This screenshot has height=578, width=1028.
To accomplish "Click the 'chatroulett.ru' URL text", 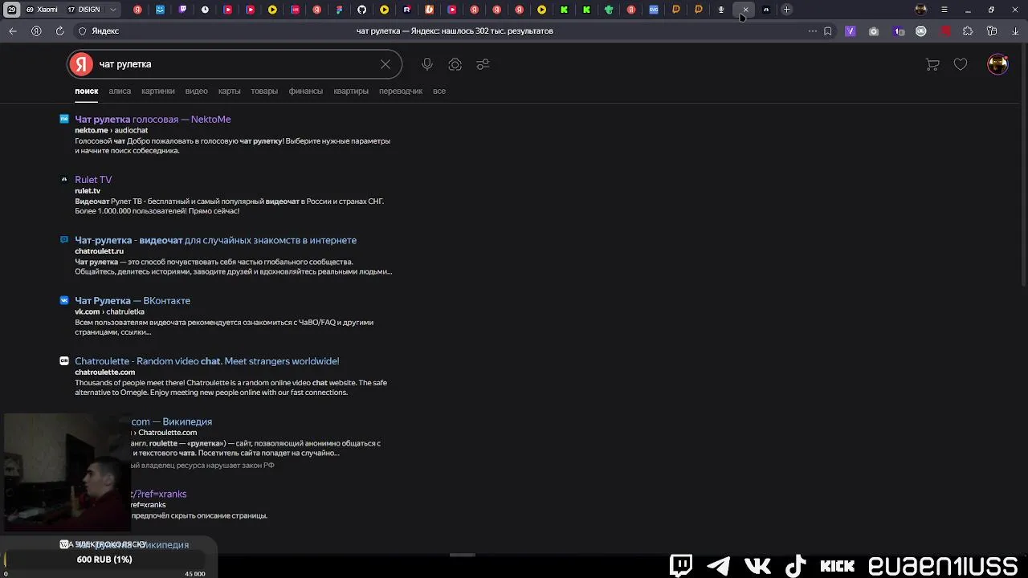I will point(99,251).
